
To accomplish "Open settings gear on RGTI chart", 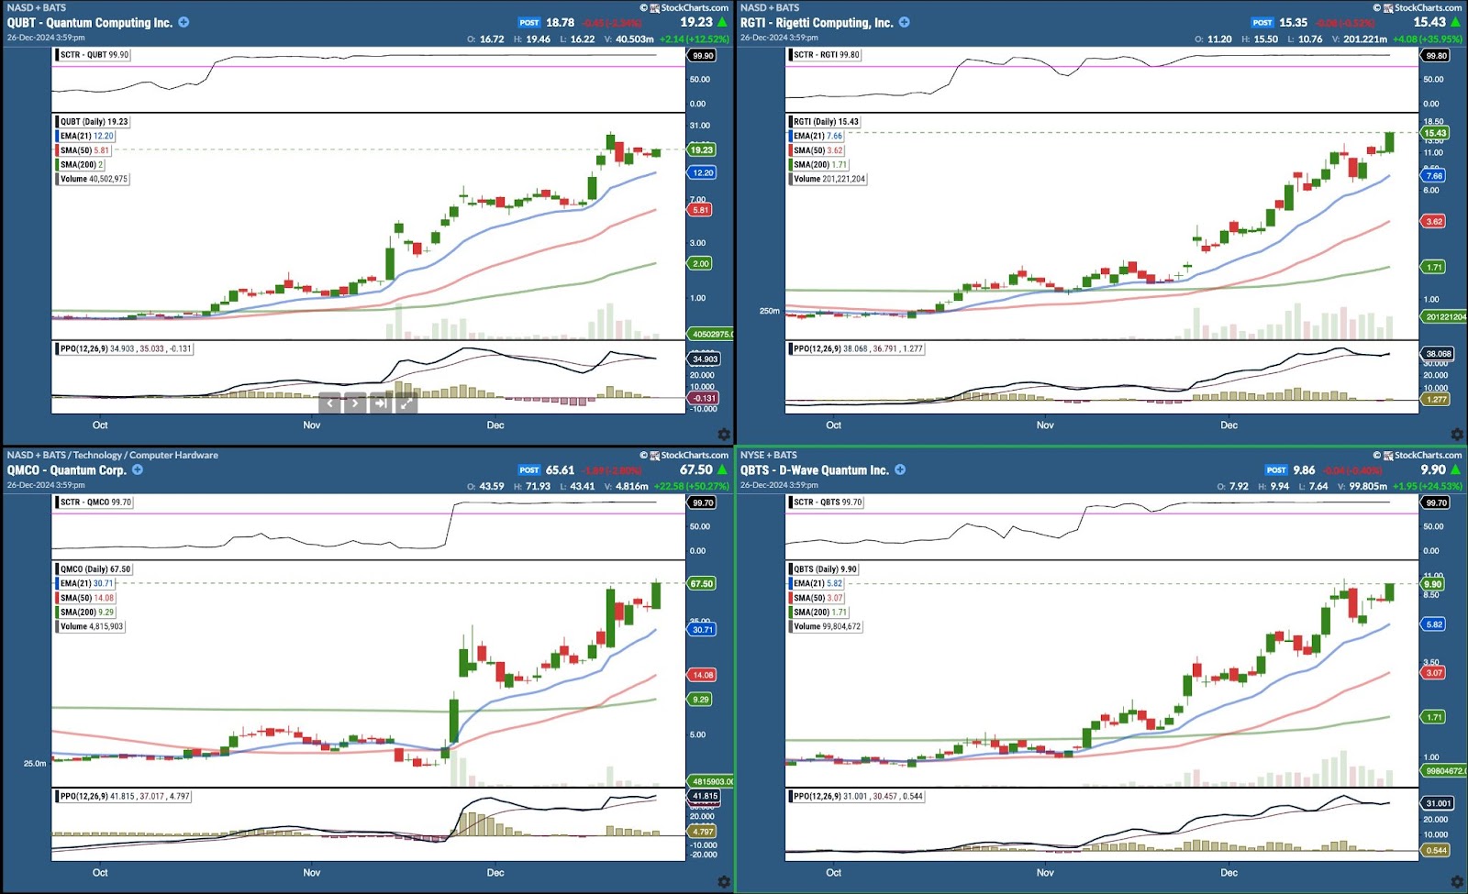I will tap(1457, 434).
